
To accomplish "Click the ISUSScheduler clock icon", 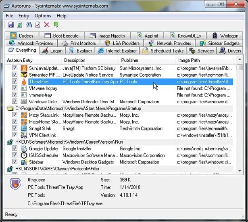I will click(x=24, y=155).
